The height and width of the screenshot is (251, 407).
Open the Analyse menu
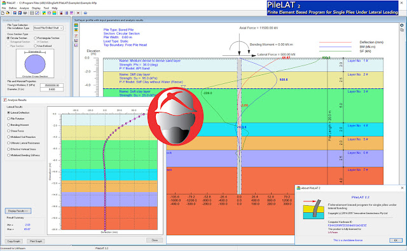tap(24, 8)
